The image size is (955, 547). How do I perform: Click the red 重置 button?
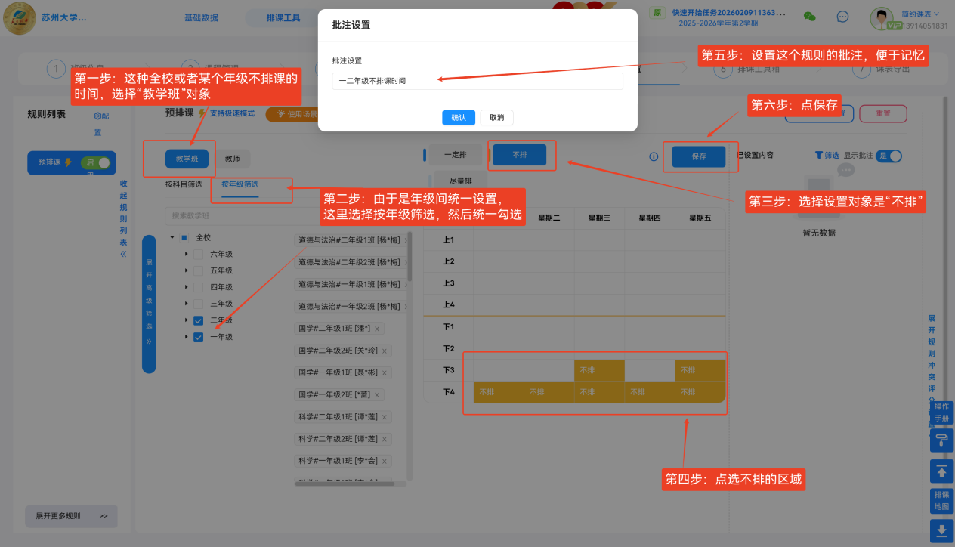[882, 114]
